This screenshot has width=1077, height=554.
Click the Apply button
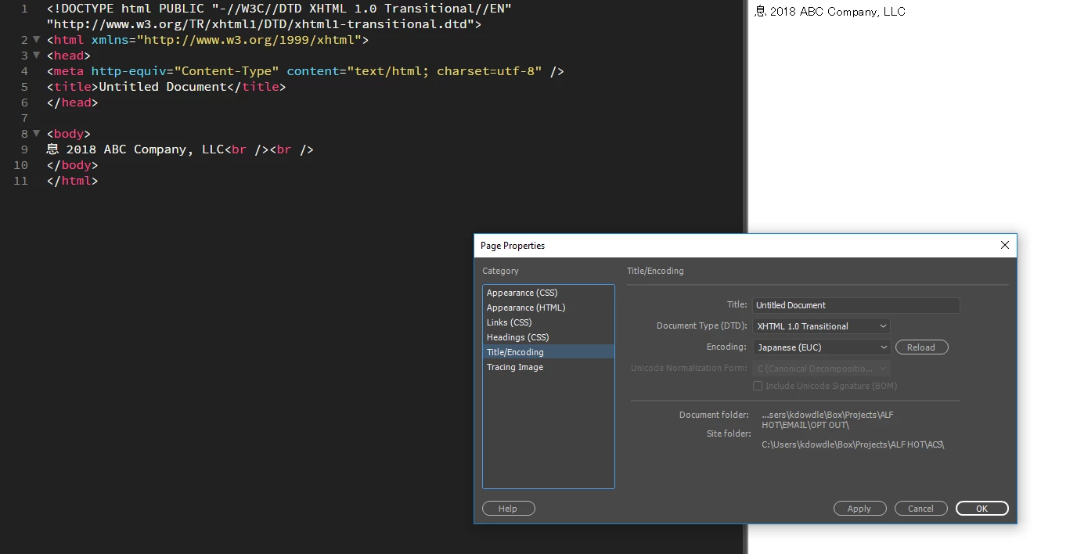click(859, 509)
